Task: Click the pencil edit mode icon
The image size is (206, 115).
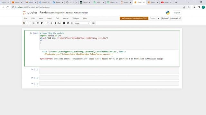Action: 159,19
